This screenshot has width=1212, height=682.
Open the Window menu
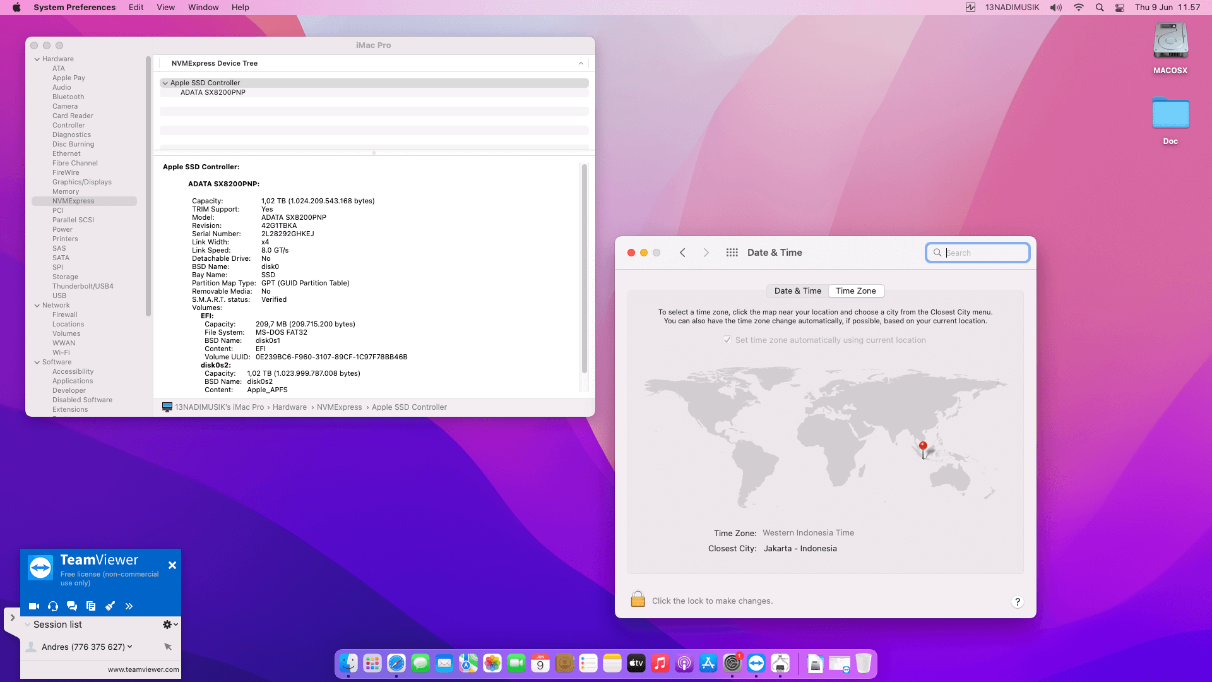click(x=203, y=8)
